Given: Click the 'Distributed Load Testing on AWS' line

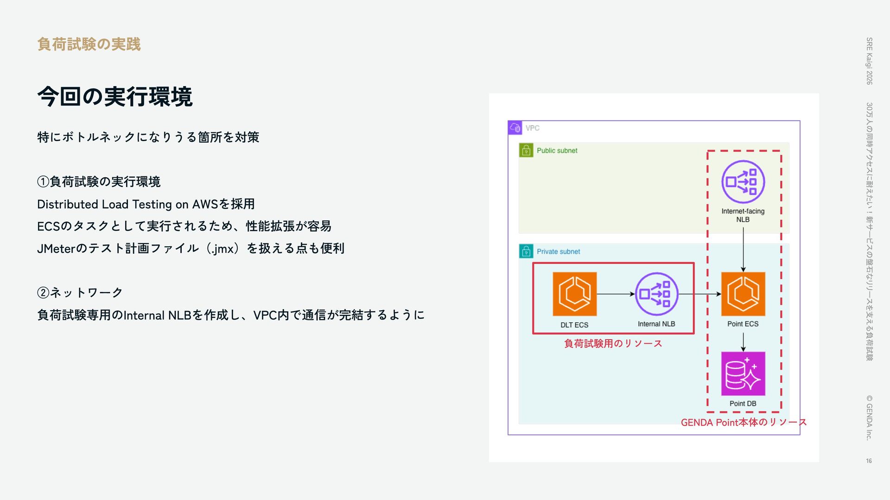Looking at the screenshot, I should [146, 204].
